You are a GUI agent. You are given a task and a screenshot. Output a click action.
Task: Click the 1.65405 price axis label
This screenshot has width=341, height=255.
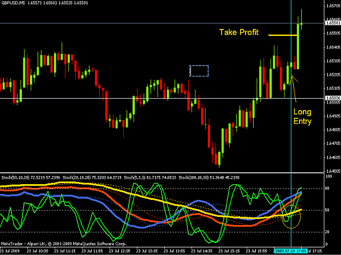point(333,47)
